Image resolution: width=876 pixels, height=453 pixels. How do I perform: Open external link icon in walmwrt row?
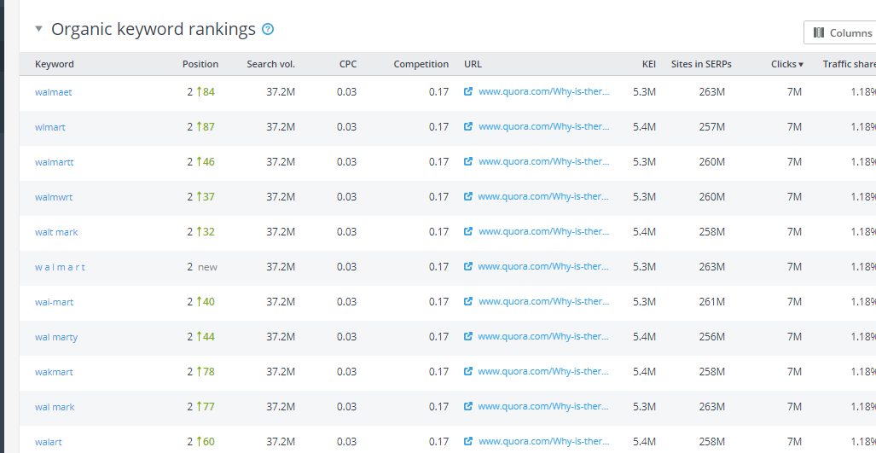(468, 196)
